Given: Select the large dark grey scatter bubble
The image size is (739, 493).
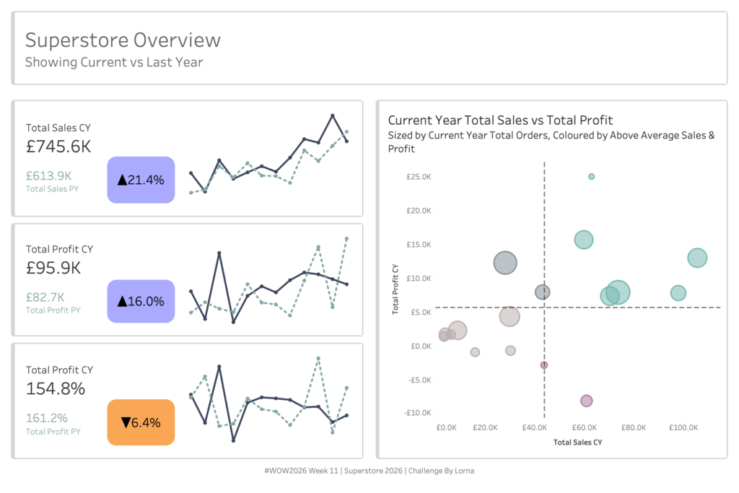Looking at the screenshot, I should (x=506, y=263).
